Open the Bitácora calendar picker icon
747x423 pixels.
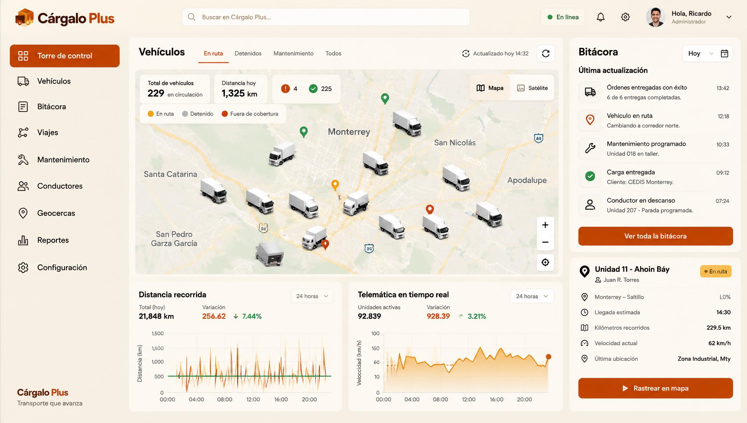tap(724, 54)
